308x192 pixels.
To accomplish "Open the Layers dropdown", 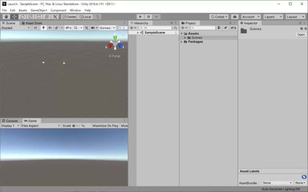I will coord(273,17).
